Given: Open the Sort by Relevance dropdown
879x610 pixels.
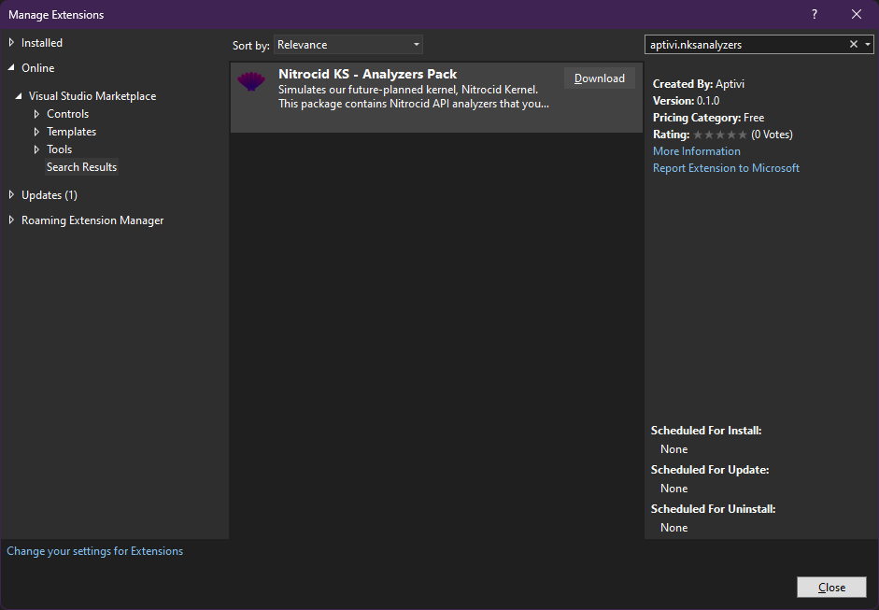Looking at the screenshot, I should click(348, 45).
